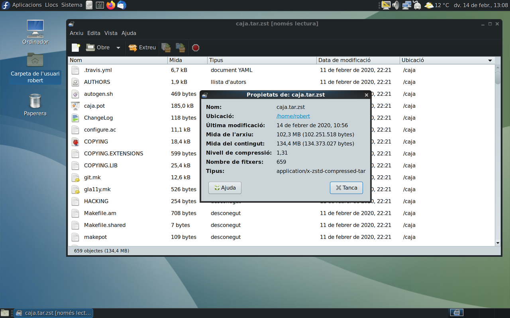510x318 pixels.
Task: Click the compression level value 1,31
Action: pos(282,153)
